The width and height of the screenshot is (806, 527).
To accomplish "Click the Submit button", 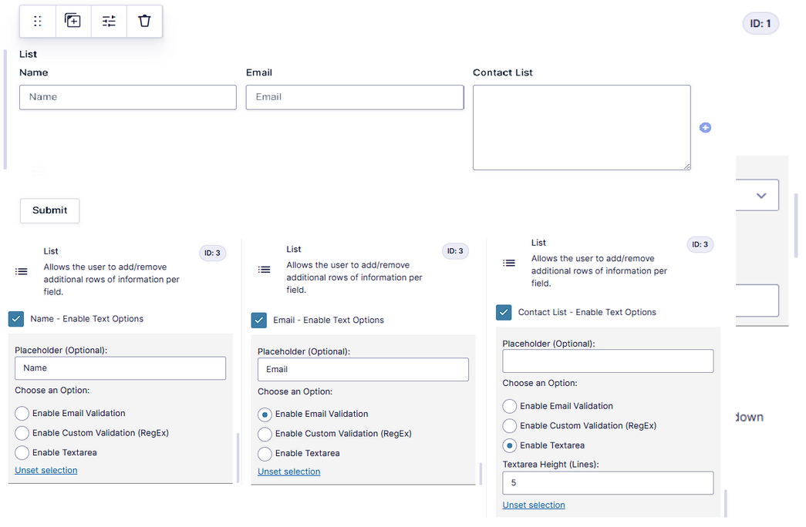I will (50, 210).
